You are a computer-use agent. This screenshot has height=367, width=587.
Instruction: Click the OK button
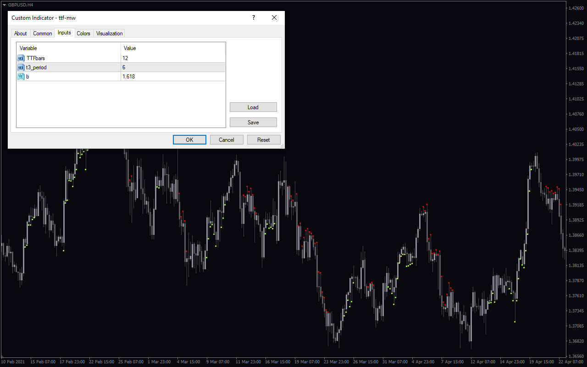pyautogui.click(x=189, y=140)
